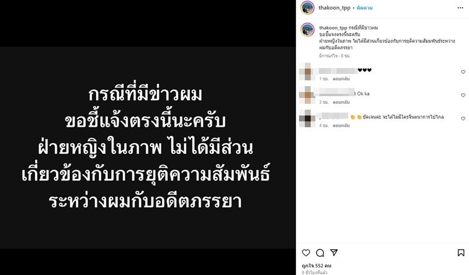Save post with bookmark icon
Screen dimensions: 469x275
(x=461, y=253)
